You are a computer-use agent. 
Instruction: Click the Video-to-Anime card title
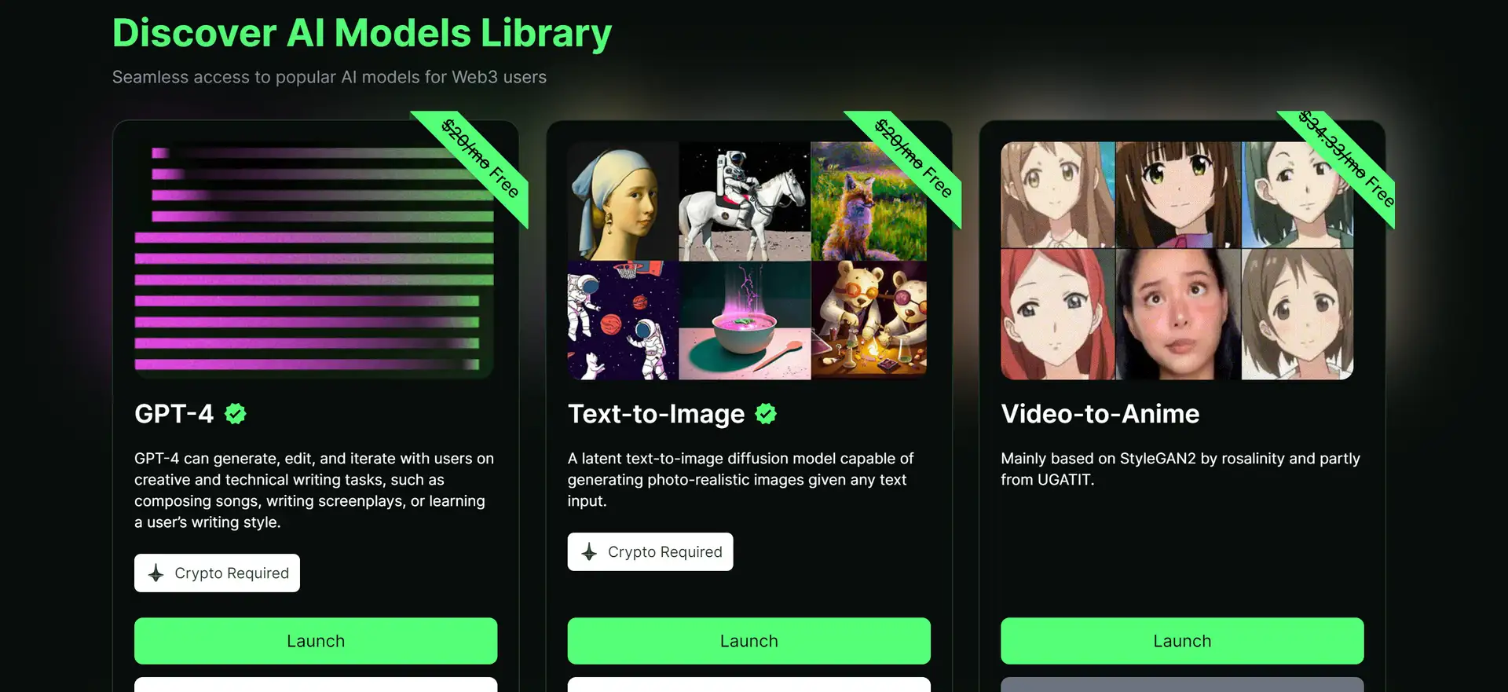(1100, 414)
